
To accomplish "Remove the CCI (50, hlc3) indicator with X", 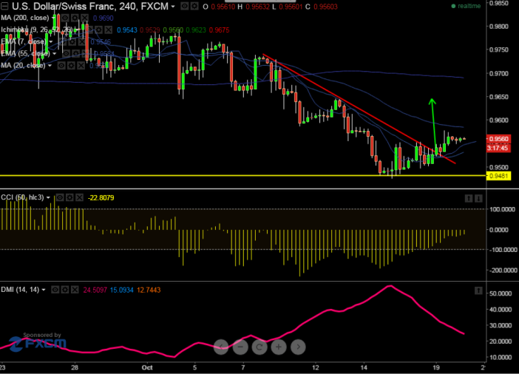I will pos(79,197).
